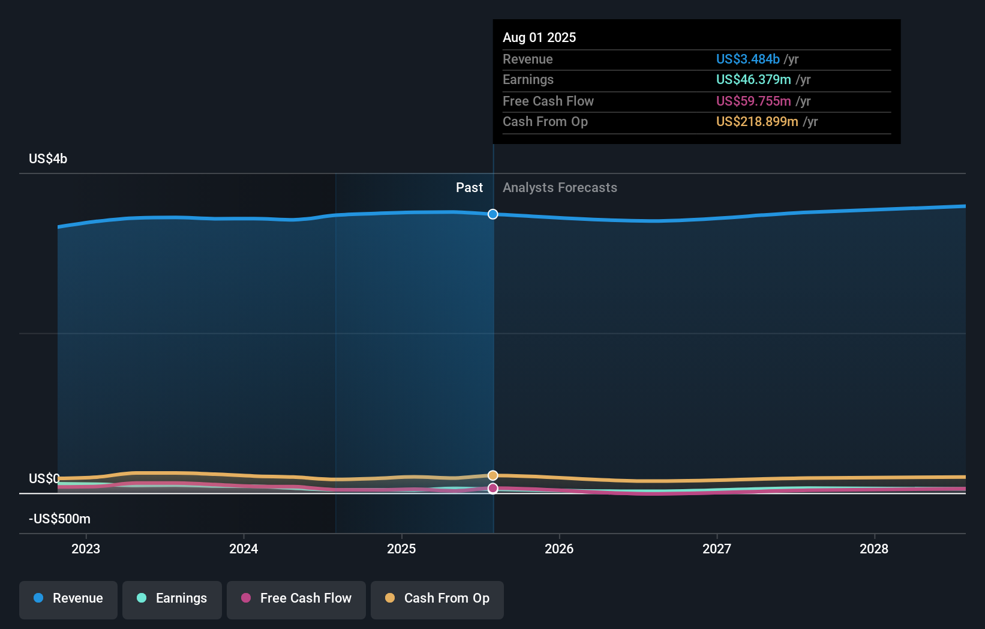Click the US$3.484b revenue value link

point(747,59)
